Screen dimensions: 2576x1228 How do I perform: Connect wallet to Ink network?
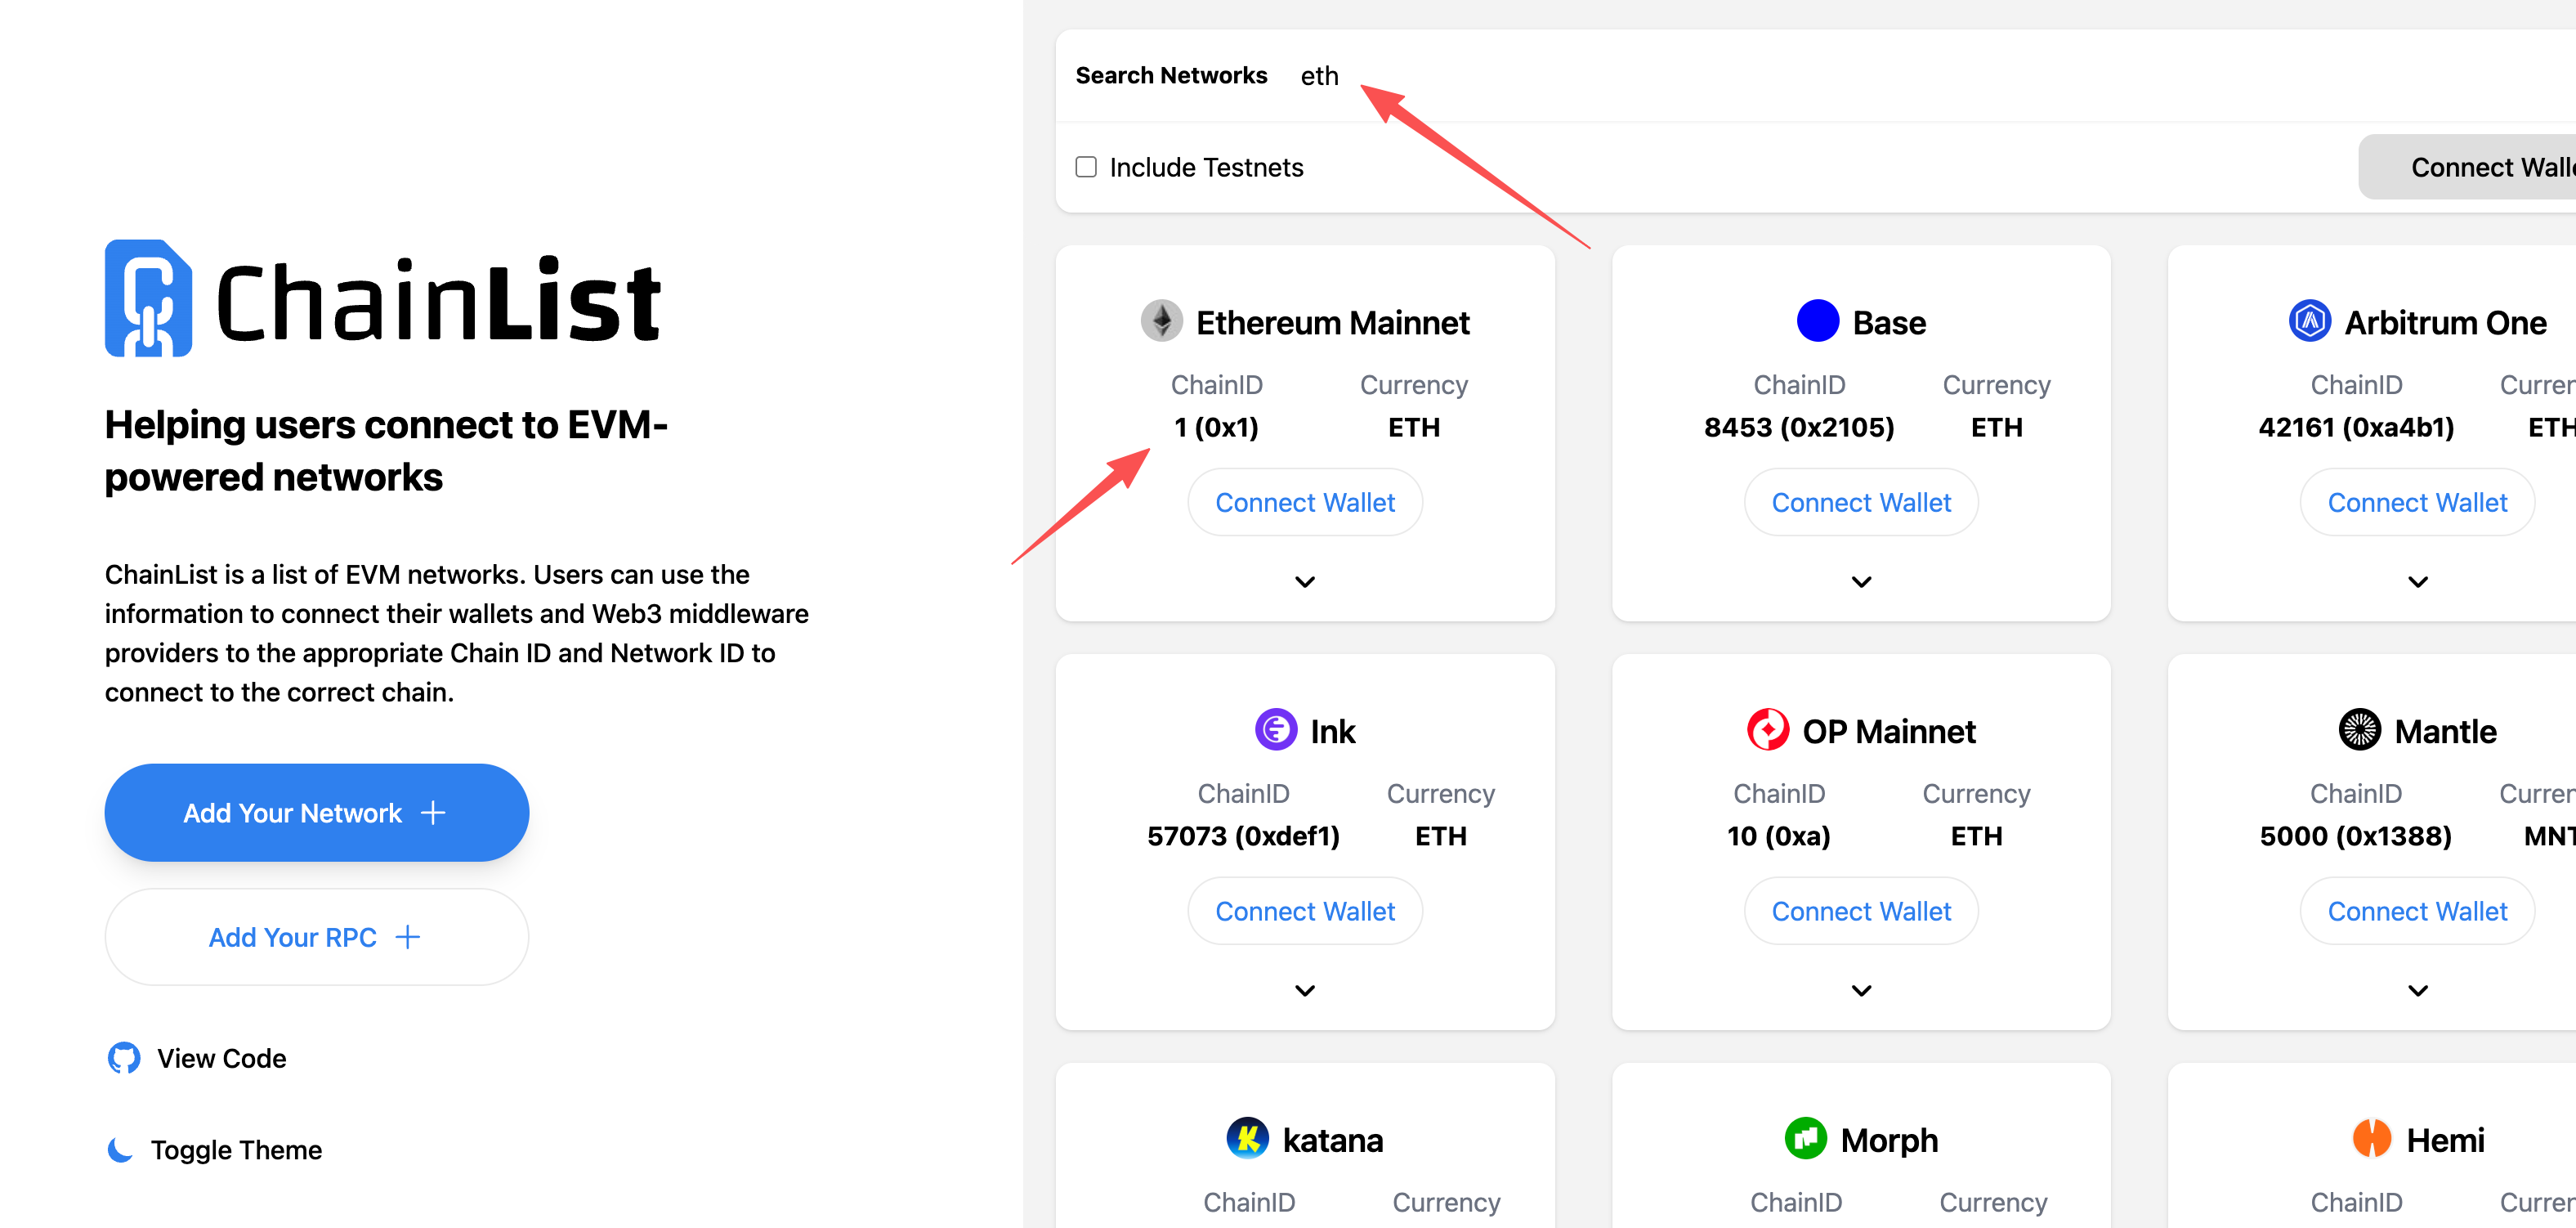pyautogui.click(x=1305, y=911)
